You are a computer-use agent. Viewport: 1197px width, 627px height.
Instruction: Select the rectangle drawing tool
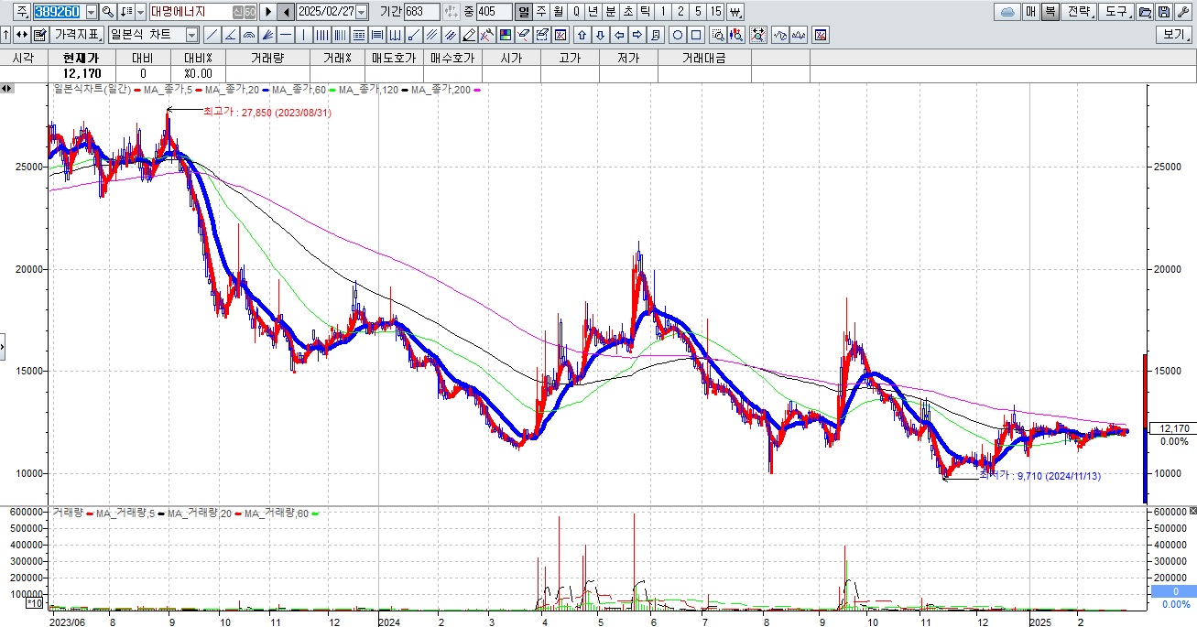tap(696, 35)
